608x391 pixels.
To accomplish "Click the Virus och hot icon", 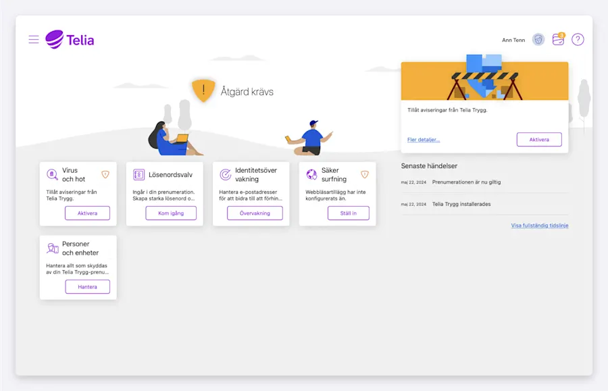I will [x=53, y=175].
